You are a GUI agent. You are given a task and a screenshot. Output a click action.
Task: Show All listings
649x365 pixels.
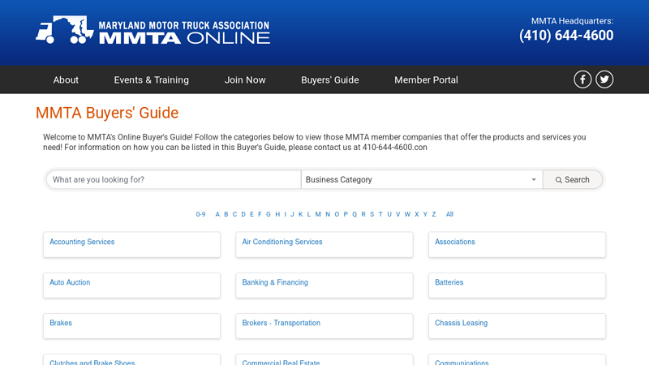click(449, 214)
